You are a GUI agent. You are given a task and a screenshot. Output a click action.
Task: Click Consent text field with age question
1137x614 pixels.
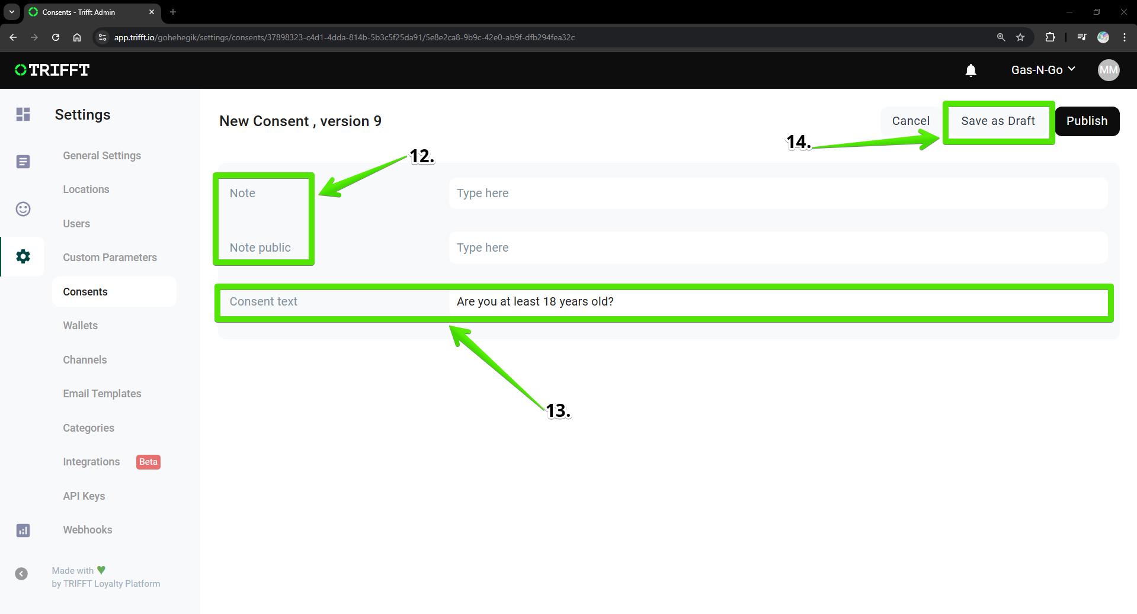tap(778, 301)
